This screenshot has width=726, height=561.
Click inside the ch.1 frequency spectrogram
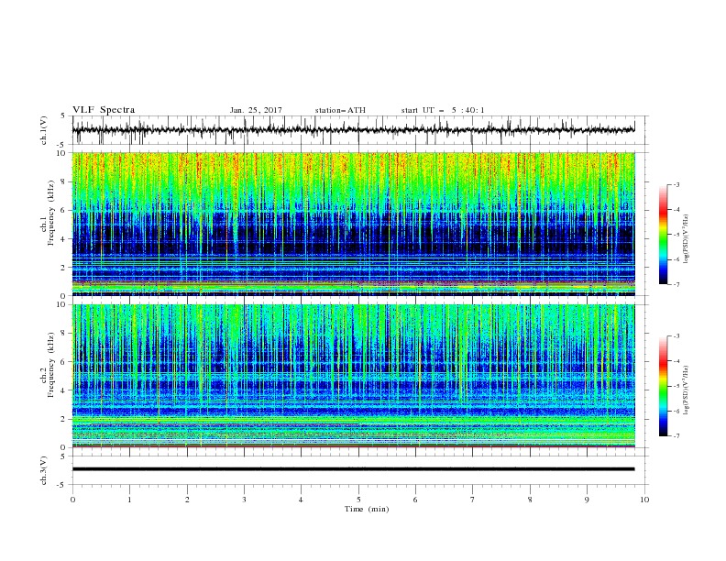click(353, 224)
